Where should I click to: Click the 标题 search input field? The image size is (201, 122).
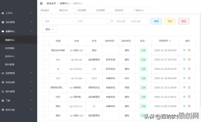coord(58,21)
